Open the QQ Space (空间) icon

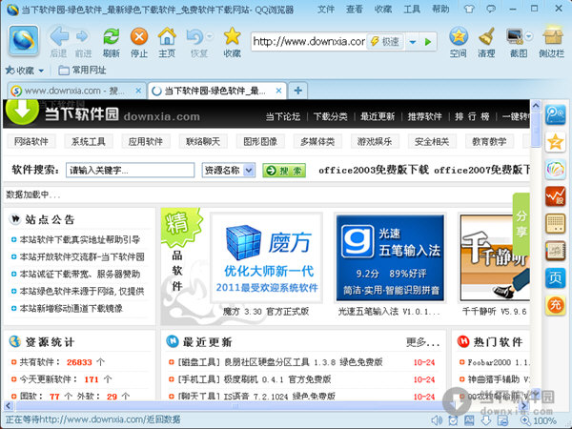[459, 39]
